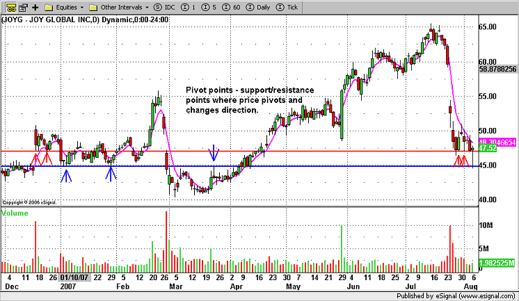Click the JOYG chart title text

click(85, 20)
